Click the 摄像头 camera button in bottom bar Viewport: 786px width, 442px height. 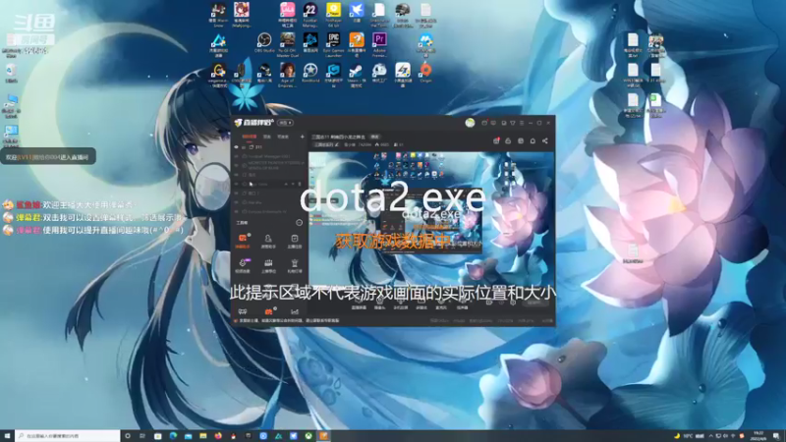pos(379,304)
